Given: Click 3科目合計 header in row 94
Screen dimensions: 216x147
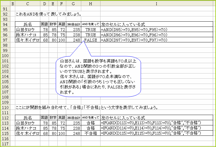Looking at the screenshot, I should click(73, 24).
